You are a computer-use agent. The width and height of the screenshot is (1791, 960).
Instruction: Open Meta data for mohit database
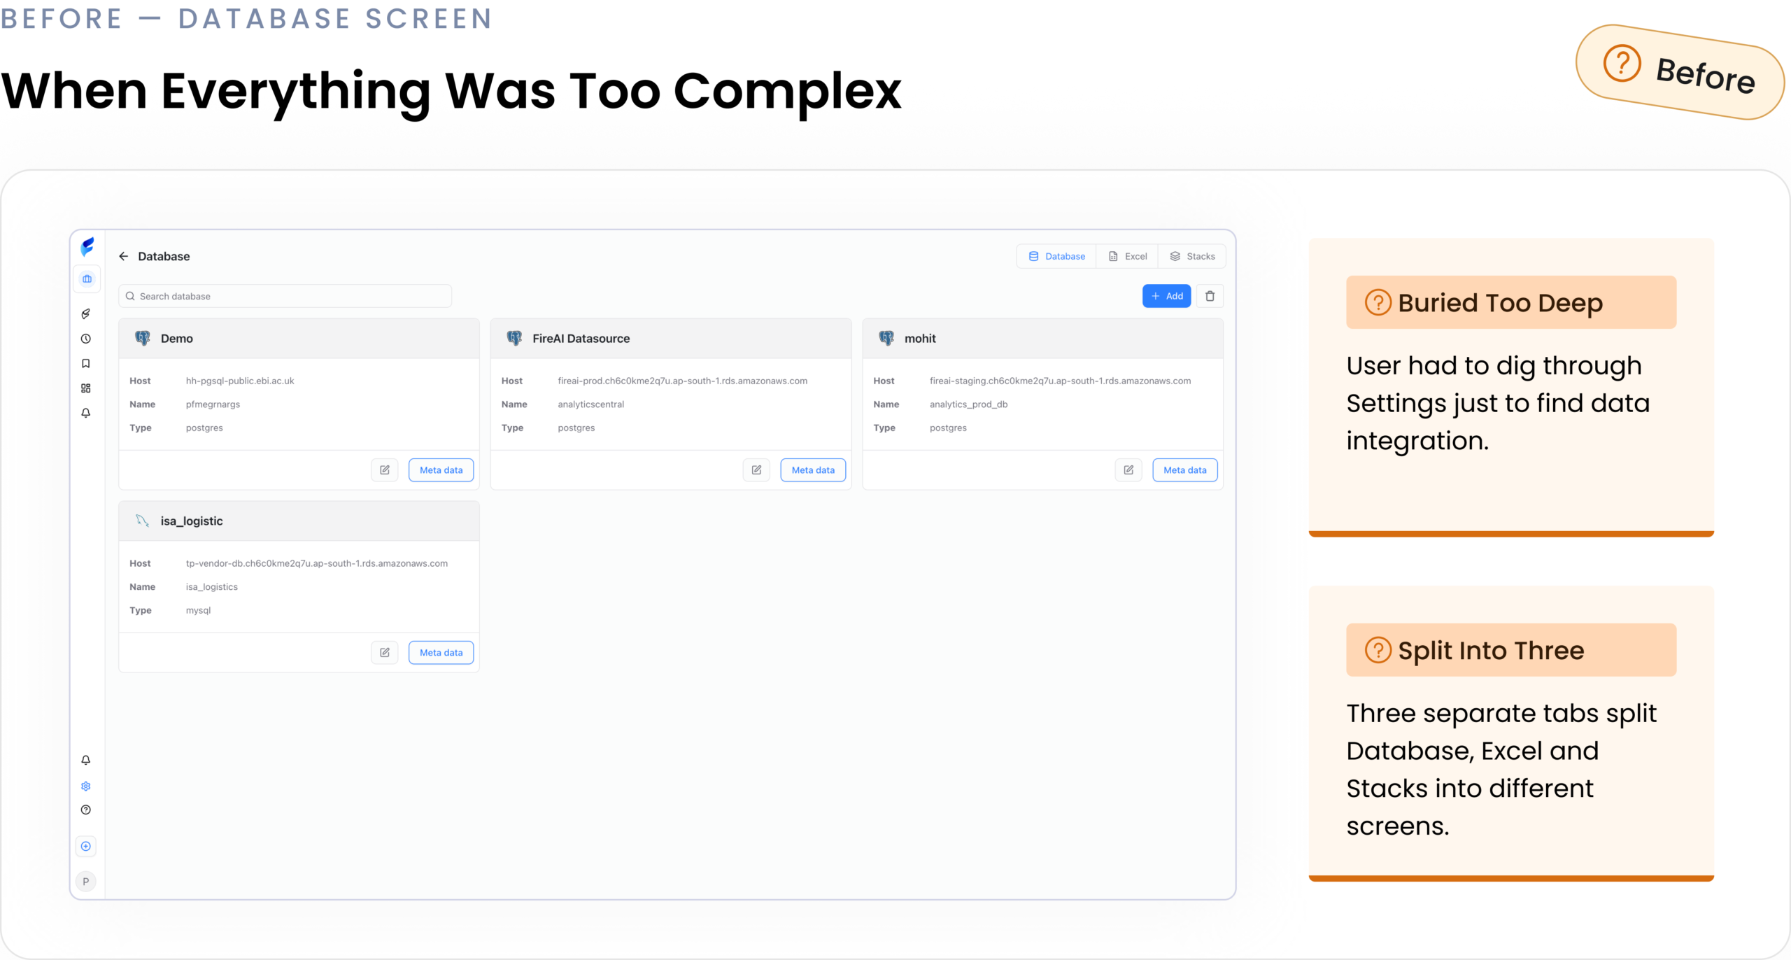pos(1184,470)
